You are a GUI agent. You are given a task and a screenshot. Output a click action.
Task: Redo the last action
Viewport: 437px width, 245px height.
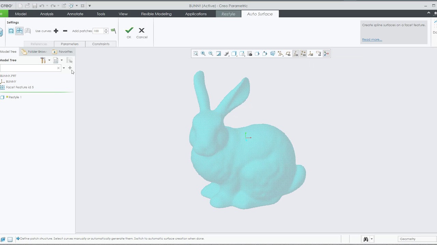[53, 6]
